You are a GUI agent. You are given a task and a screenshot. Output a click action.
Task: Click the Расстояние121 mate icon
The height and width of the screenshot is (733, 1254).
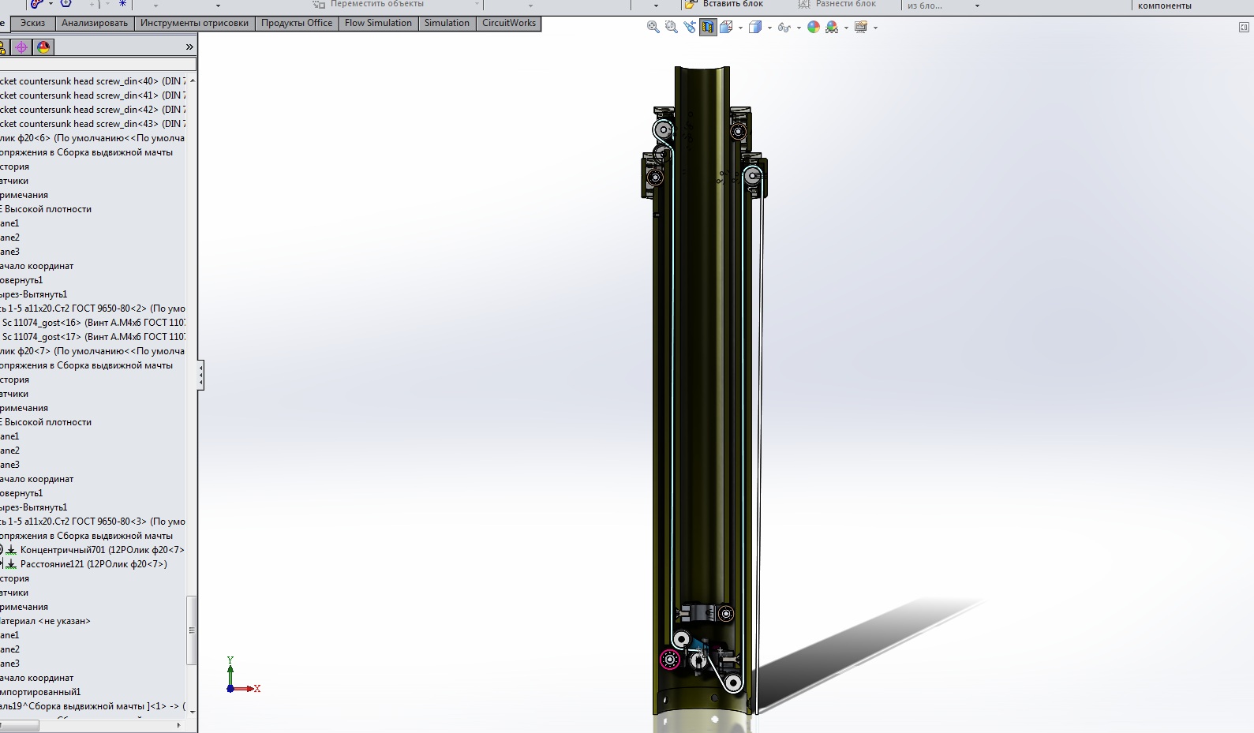(x=11, y=564)
